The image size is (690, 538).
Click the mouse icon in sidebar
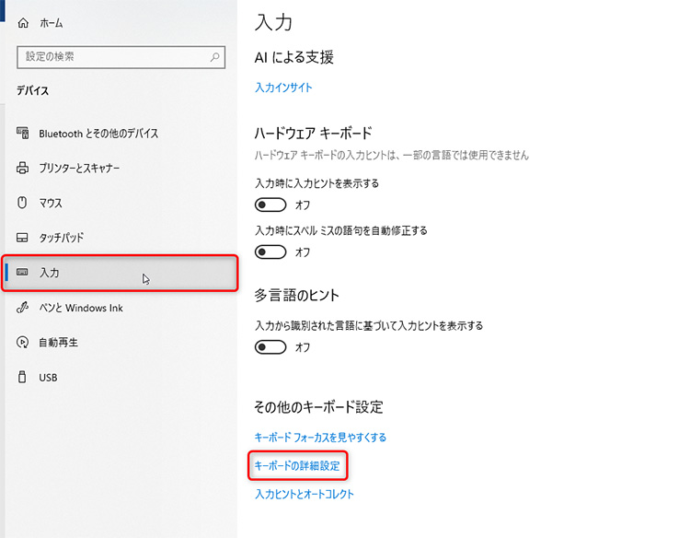[23, 203]
